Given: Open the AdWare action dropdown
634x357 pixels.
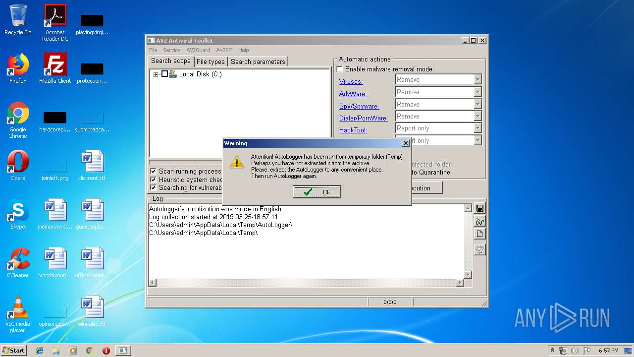Looking at the screenshot, I should coord(477,92).
